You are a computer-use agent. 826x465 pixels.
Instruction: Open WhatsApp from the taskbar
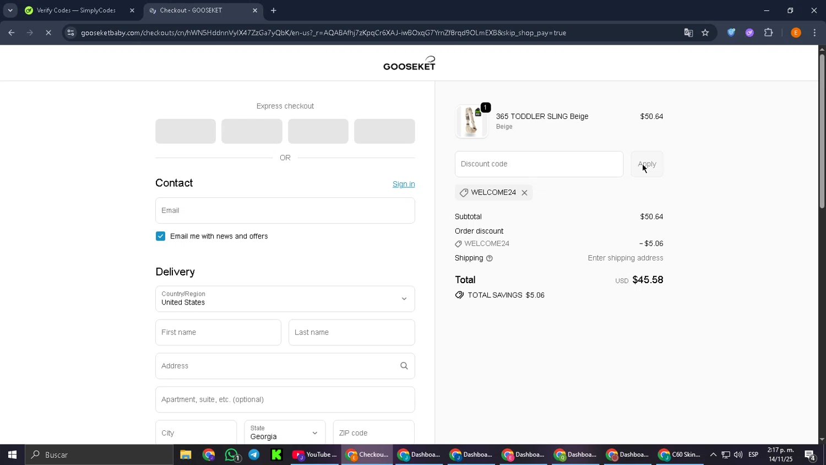click(x=232, y=455)
